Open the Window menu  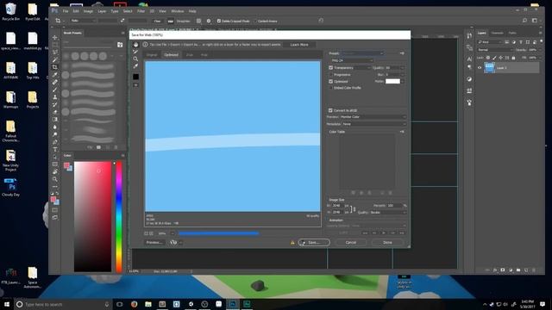178,11
